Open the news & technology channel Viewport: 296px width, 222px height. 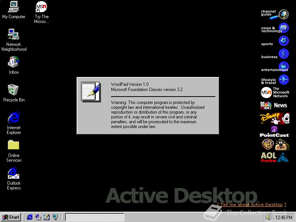(275, 28)
